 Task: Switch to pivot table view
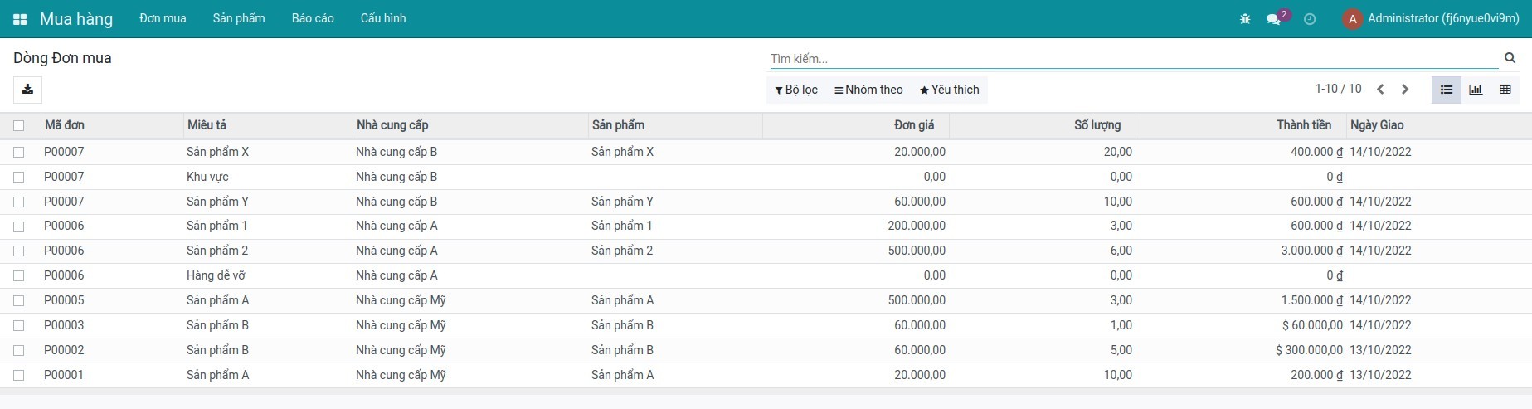1505,90
